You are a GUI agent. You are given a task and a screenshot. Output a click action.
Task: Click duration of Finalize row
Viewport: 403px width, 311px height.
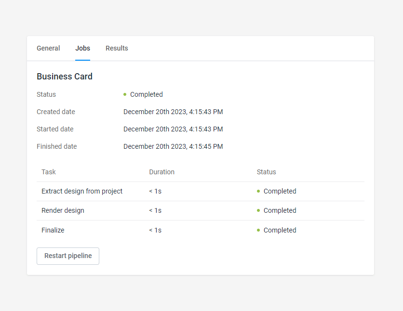(x=155, y=230)
